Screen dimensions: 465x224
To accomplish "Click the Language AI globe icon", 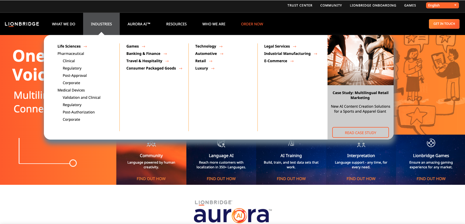I will point(221,143).
